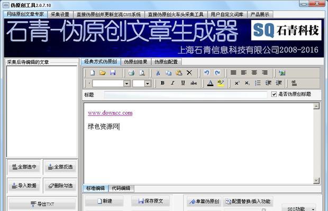Print the document using the printer icon
Viewport: 328px width, 211px height.
[131, 73]
